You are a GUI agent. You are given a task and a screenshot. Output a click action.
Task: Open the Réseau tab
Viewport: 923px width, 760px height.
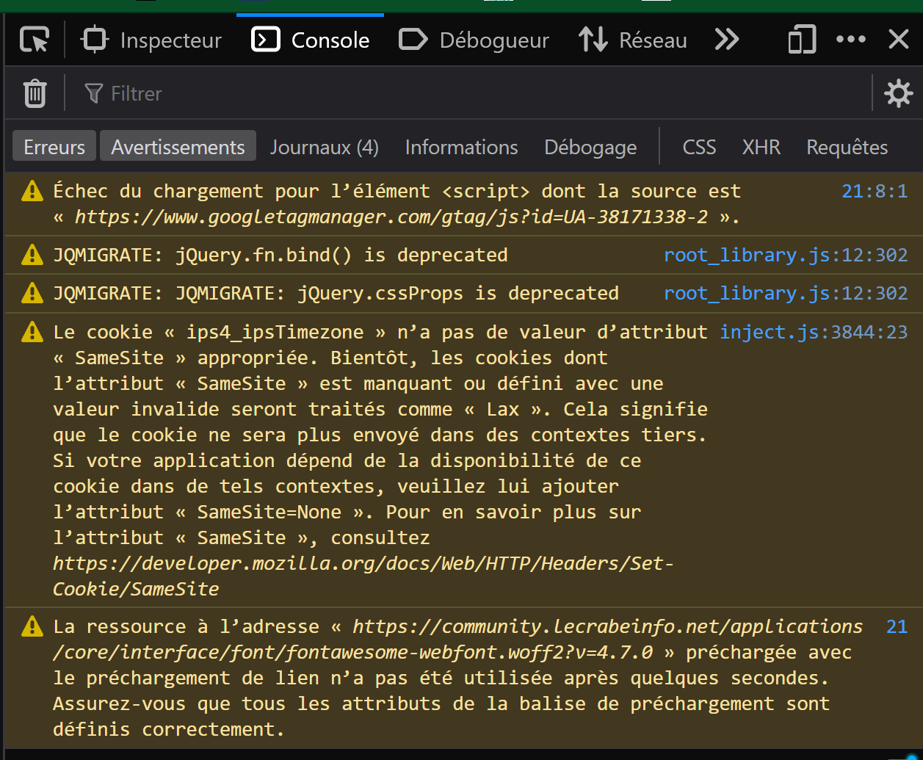click(633, 40)
